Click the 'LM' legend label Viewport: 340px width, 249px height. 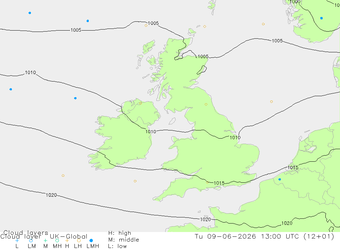point(32,246)
